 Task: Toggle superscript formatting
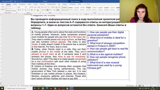click(29, 10)
